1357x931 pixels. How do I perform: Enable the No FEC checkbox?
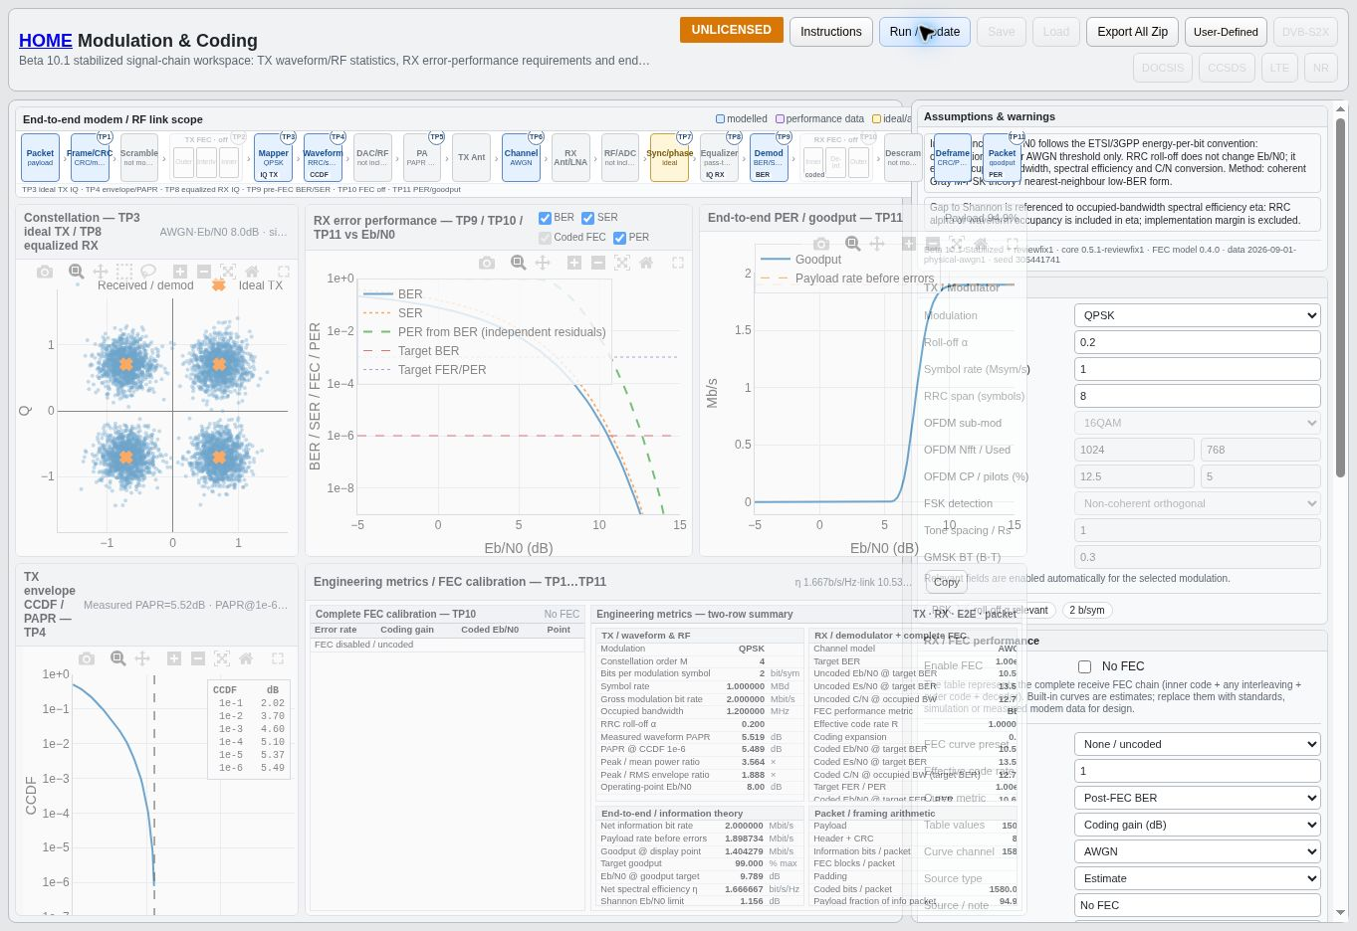[x=1085, y=666]
